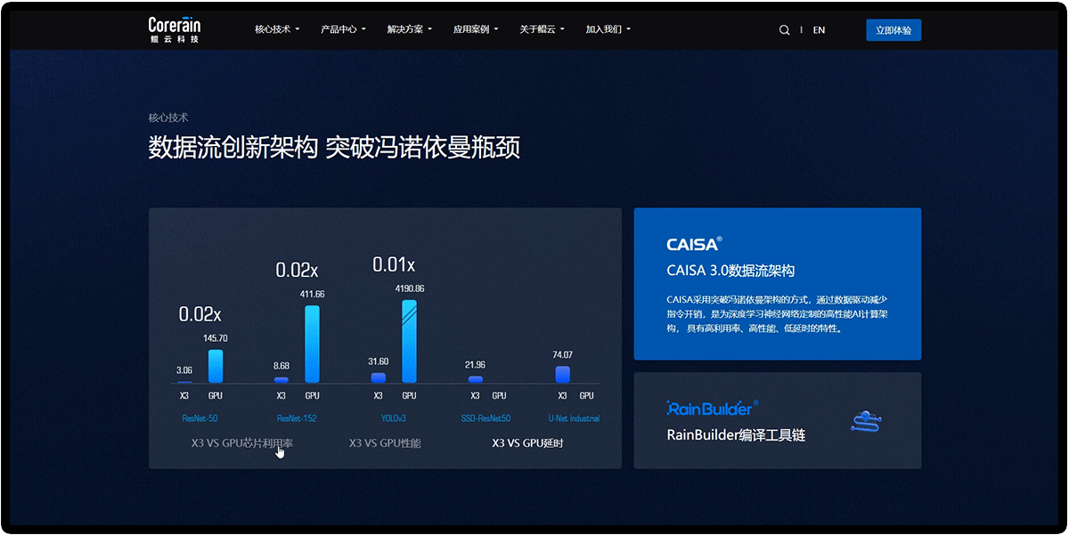Open the RainBuilder编译工具链 card title

736,435
